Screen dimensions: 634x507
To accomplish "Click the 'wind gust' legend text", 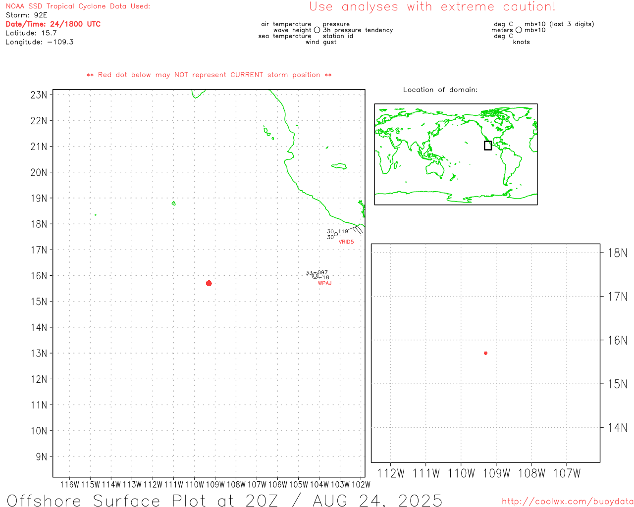I will pyautogui.click(x=321, y=42).
